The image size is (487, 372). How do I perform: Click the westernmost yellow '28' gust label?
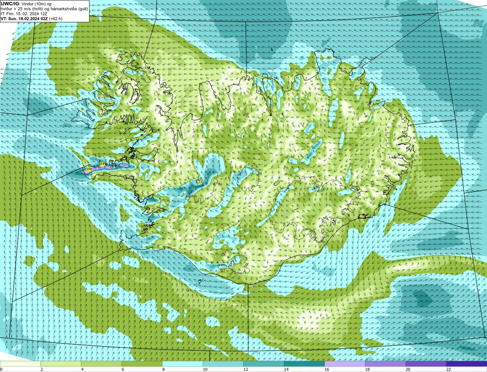point(89,169)
